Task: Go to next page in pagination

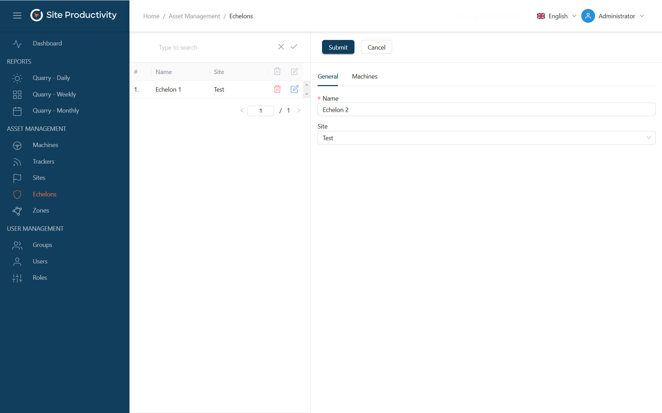Action: point(299,111)
